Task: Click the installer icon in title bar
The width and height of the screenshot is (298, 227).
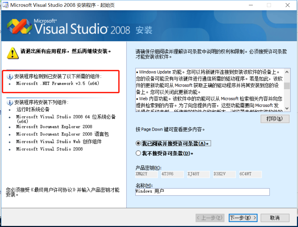Action: (x=6, y=5)
